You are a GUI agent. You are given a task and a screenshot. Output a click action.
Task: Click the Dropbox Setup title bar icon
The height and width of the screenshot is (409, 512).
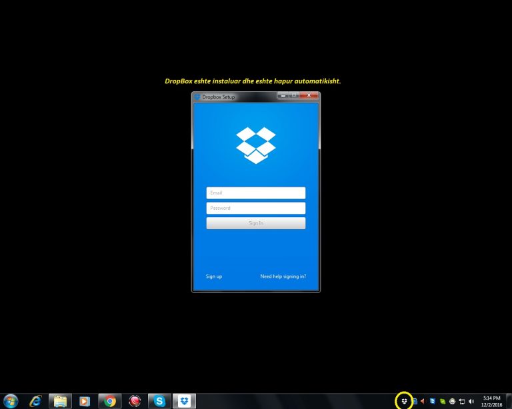click(x=197, y=97)
